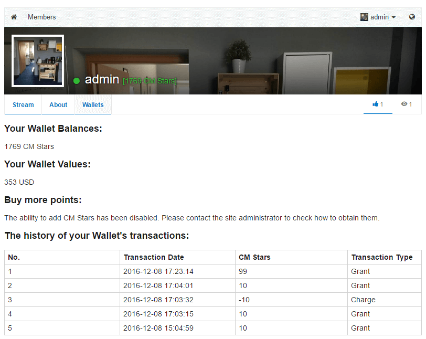426x339 pixels.
Task: Click the Transaction Type column header
Action: (x=382, y=257)
